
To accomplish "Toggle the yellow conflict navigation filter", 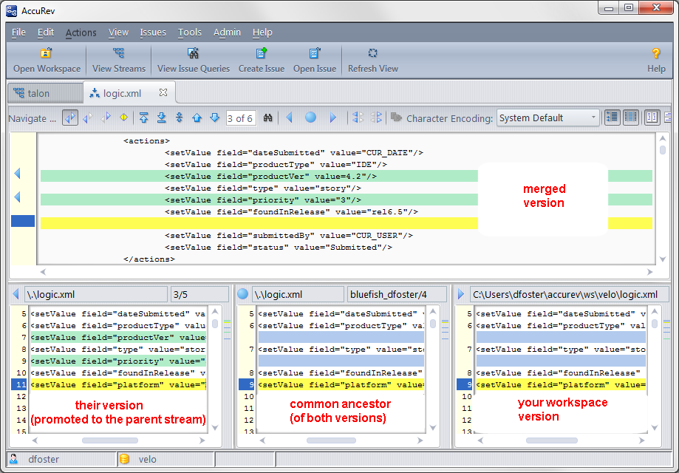I will pyautogui.click(x=124, y=118).
